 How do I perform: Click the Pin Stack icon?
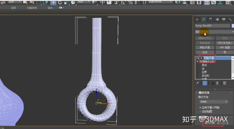tap(198, 83)
